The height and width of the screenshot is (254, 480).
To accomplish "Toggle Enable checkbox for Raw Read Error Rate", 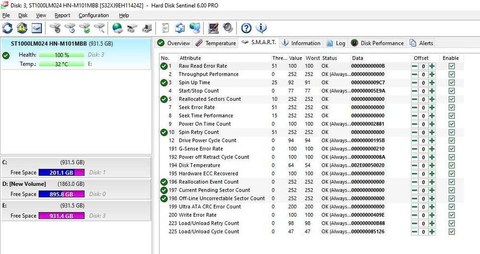I will pyautogui.click(x=452, y=66).
